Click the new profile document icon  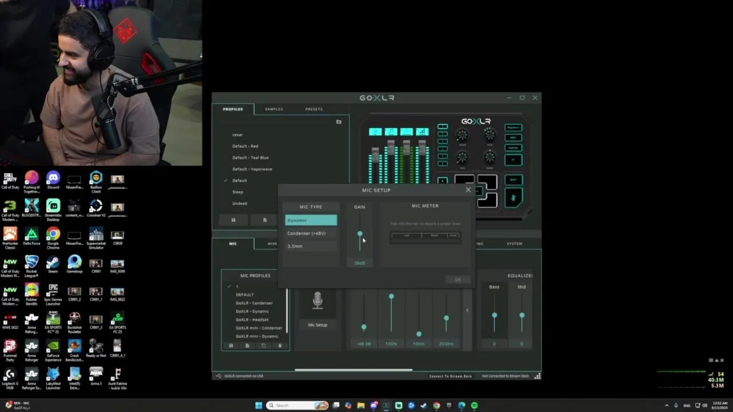tap(265, 220)
